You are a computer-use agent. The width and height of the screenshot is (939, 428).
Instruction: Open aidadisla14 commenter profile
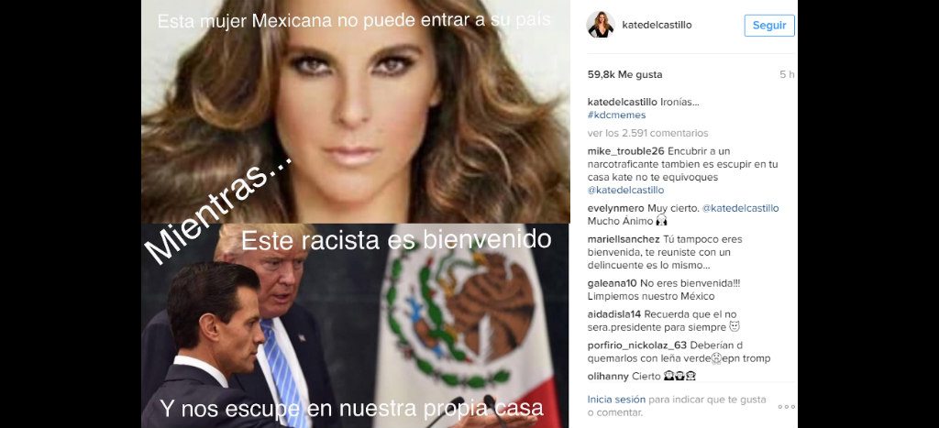[614, 314]
